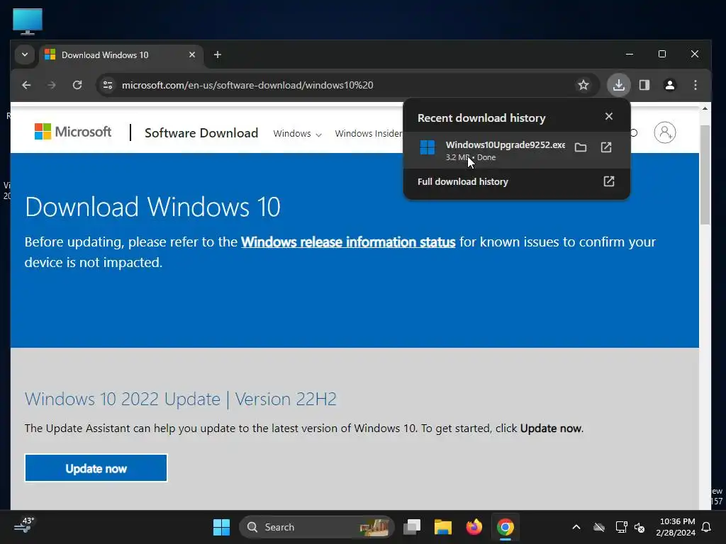Close the Download Windows 10 tab
The image size is (726, 544).
[x=192, y=55]
